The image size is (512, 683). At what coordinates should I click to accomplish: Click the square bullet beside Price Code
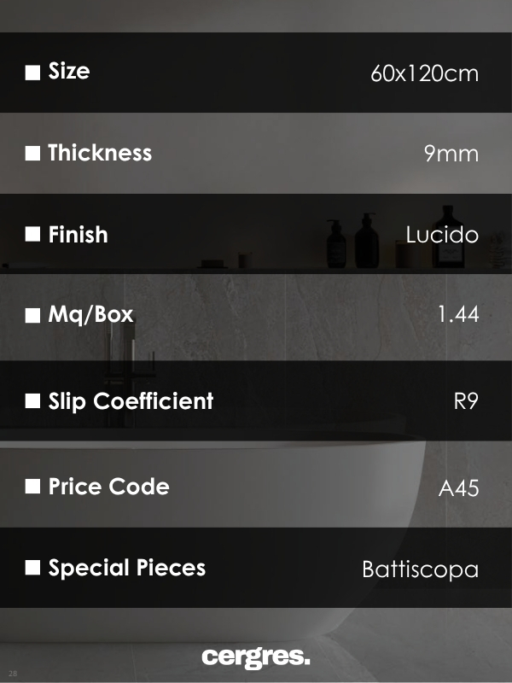click(x=32, y=487)
